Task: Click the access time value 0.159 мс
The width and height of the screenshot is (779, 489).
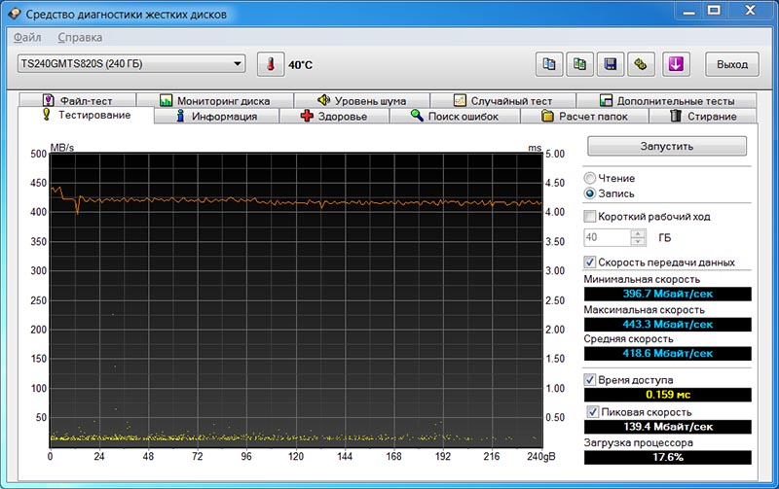Action: [667, 395]
